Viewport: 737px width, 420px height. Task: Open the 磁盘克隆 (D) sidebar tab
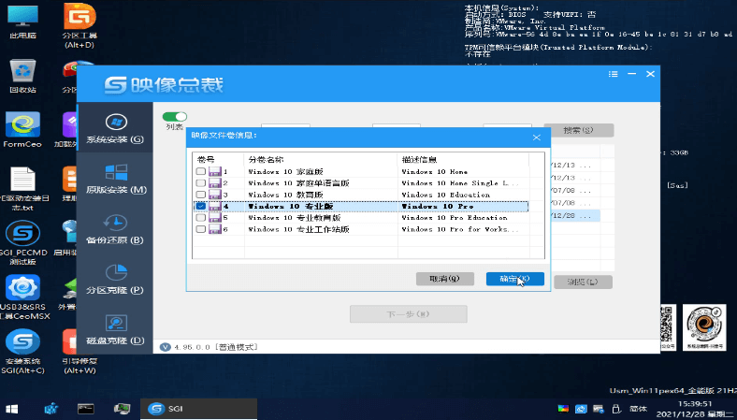coord(115,329)
